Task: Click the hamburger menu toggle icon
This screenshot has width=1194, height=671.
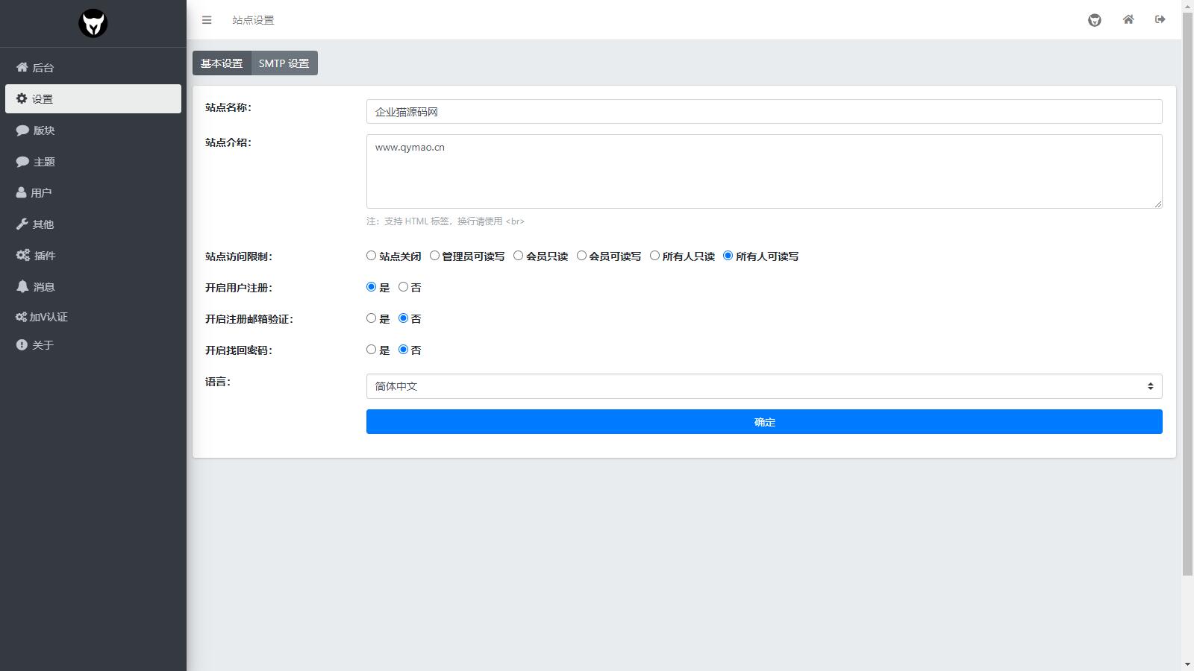Action: pos(207,20)
